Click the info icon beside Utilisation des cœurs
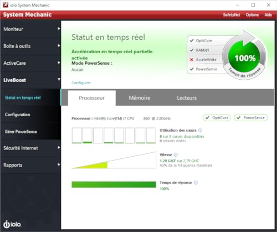 200,130
